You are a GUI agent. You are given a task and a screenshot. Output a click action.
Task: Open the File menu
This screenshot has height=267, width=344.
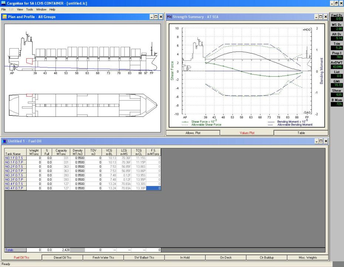(3, 10)
